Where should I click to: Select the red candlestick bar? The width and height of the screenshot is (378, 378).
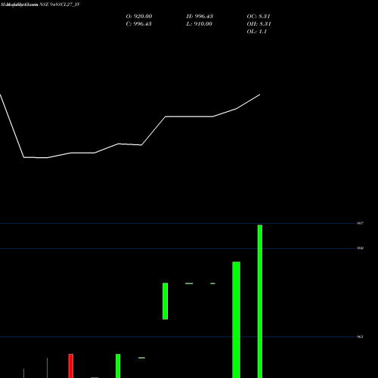pos(71,366)
